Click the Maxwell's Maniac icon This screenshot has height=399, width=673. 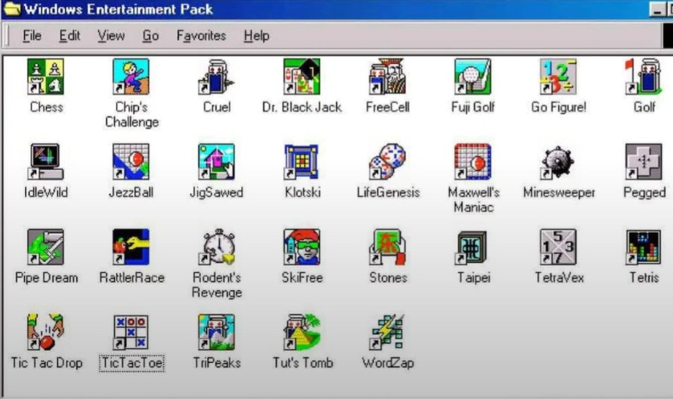(x=473, y=161)
